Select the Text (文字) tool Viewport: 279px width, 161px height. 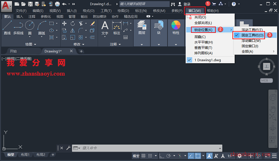(x=105, y=28)
